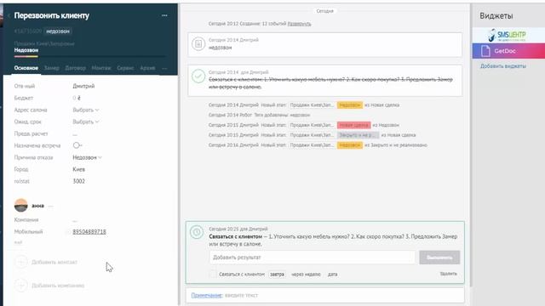Select the завтра follow-up option
This screenshot has height=306, width=545.
click(277, 274)
